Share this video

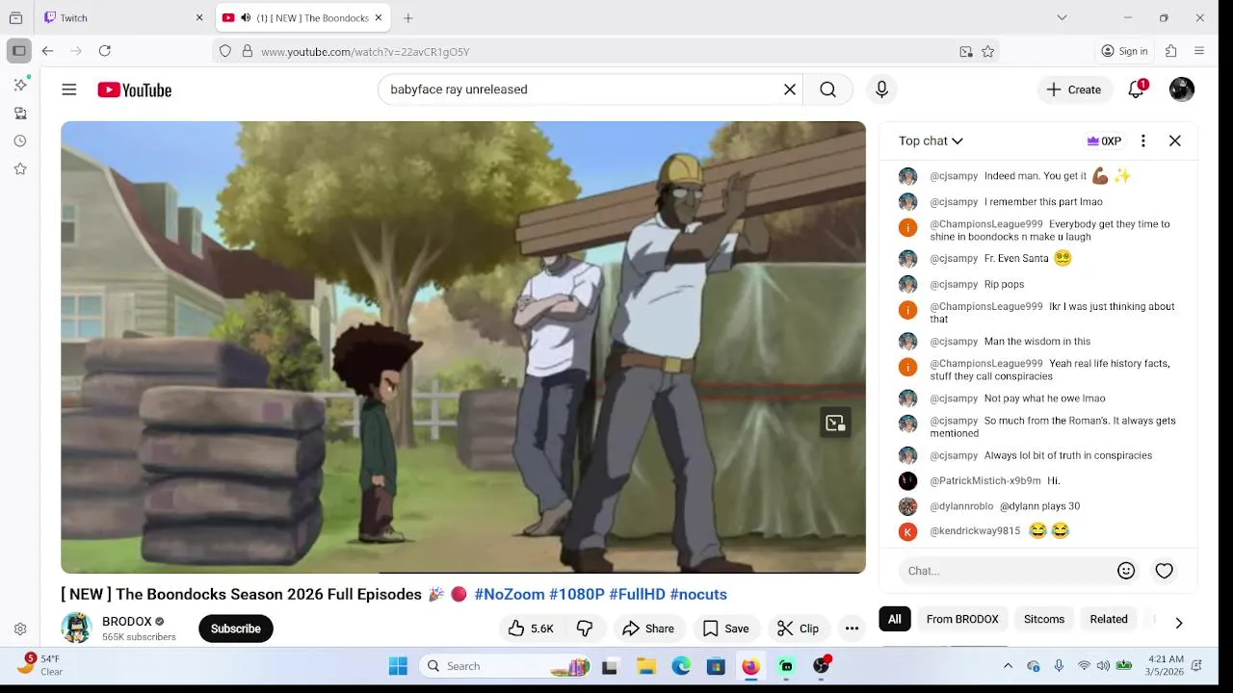(648, 629)
